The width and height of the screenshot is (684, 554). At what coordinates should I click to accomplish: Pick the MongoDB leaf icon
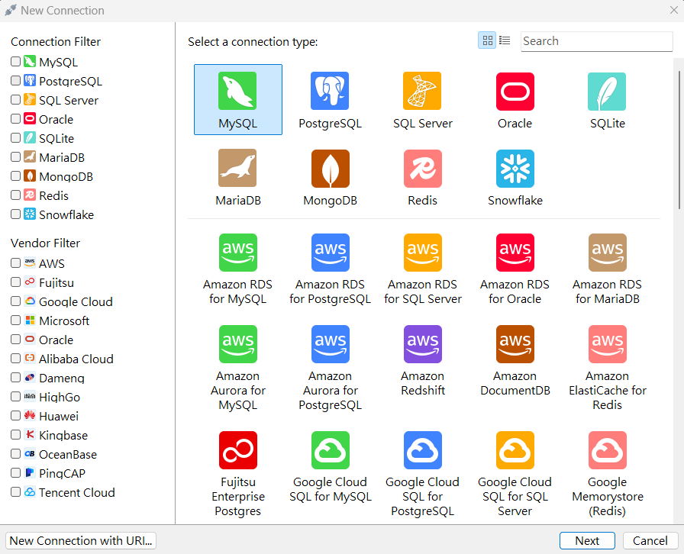coord(331,169)
